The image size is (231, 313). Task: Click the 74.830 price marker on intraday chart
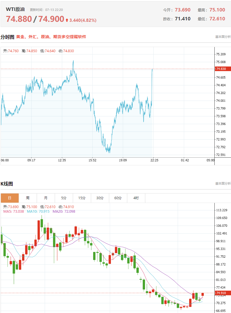223,69
